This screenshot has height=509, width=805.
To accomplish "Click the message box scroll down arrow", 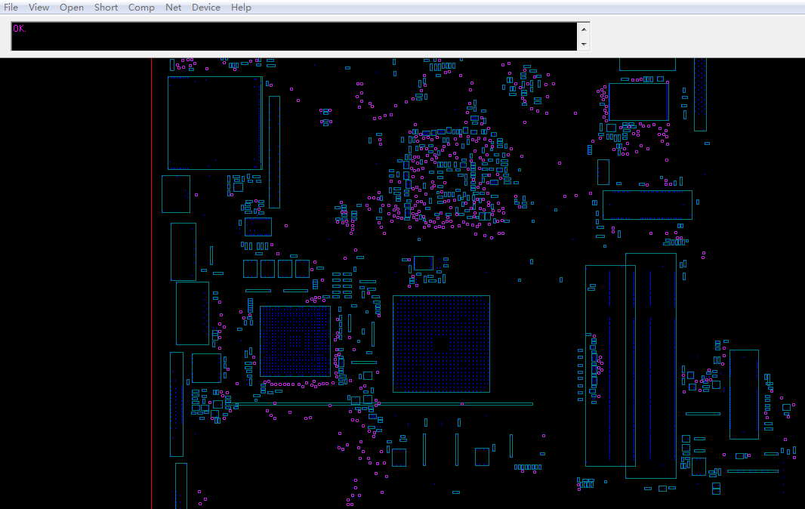I will (584, 44).
